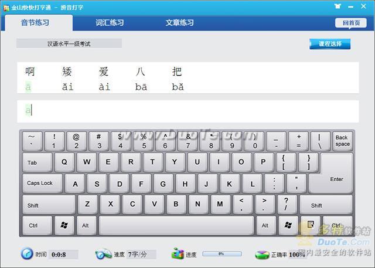
Task: Click the accuracy pie chart icon
Action: click(262, 255)
